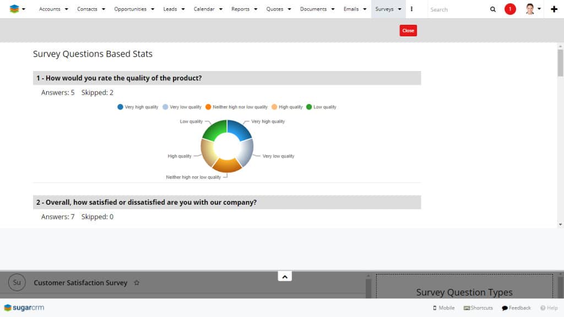The width and height of the screenshot is (564, 317).
Task: Select the orange Neither high nor low slice
Action: click(227, 166)
